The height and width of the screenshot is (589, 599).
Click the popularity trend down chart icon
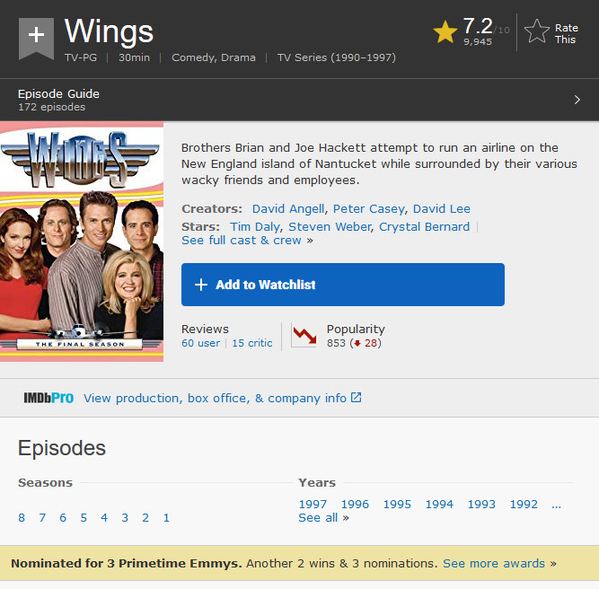[304, 335]
